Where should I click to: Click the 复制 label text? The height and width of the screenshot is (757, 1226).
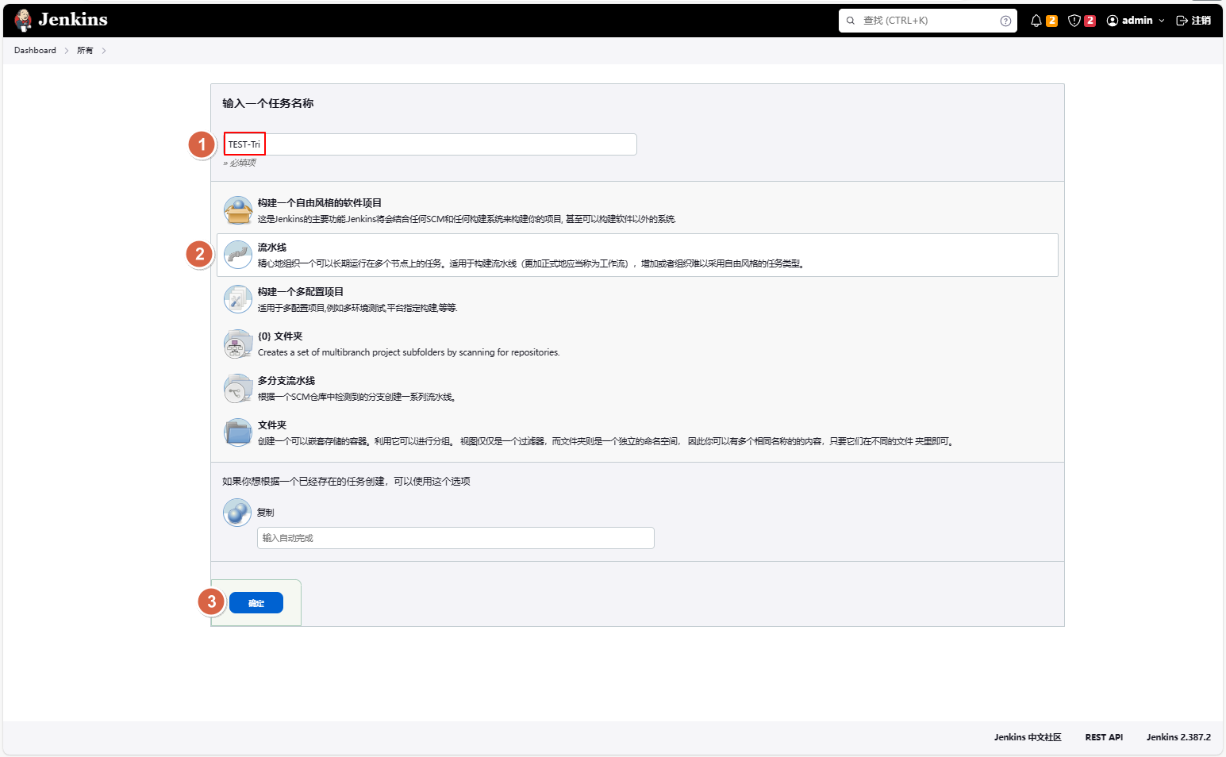266,513
